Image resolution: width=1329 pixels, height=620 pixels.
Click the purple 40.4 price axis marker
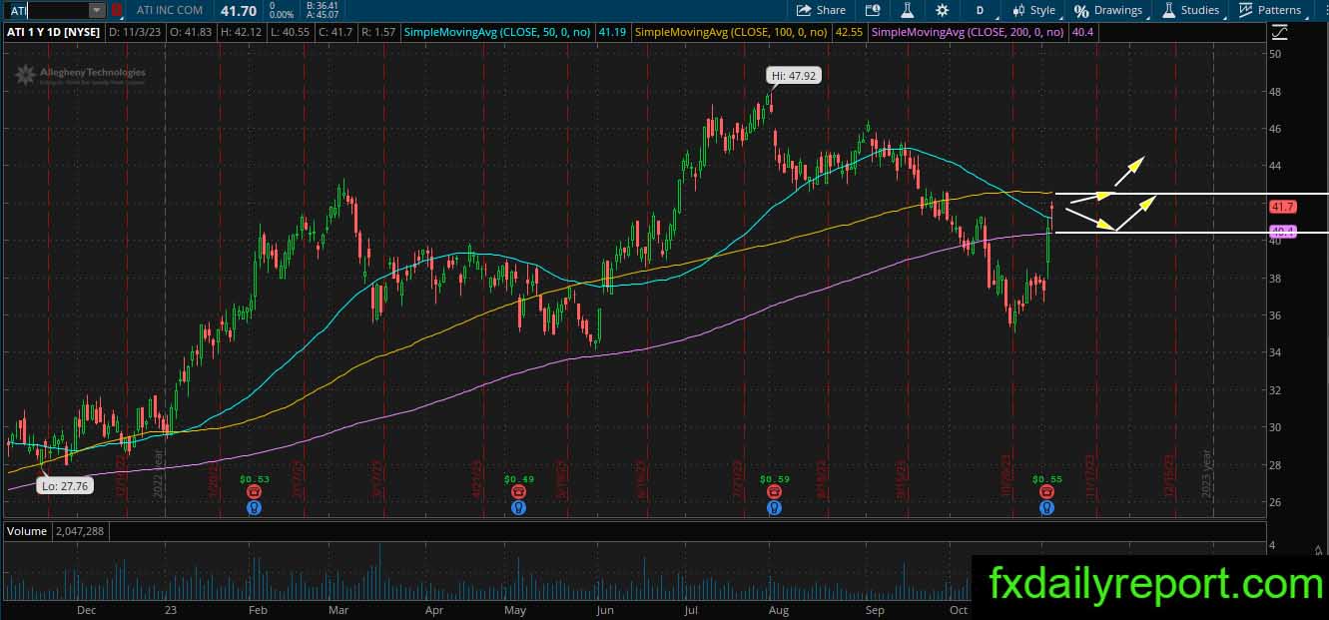[1283, 232]
